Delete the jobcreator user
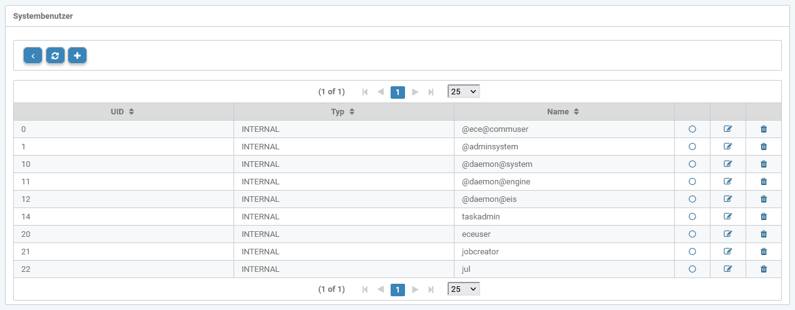The image size is (795, 310). (x=763, y=252)
